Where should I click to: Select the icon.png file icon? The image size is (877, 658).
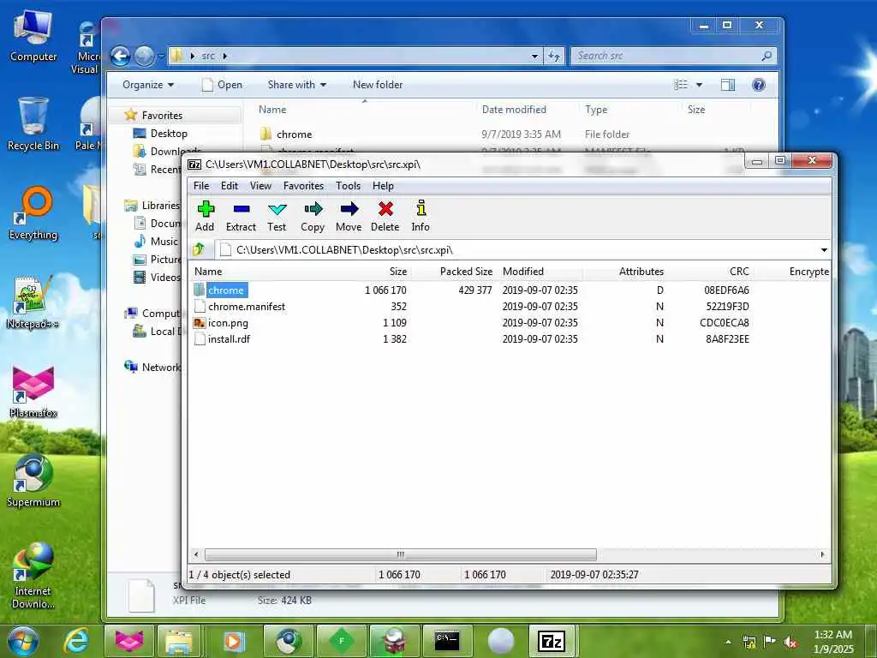199,323
